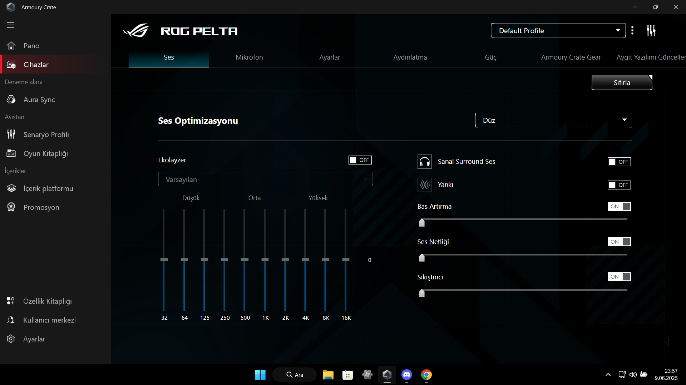Click the Pano home icon
Screen dimensions: 686x385
pos(11,46)
